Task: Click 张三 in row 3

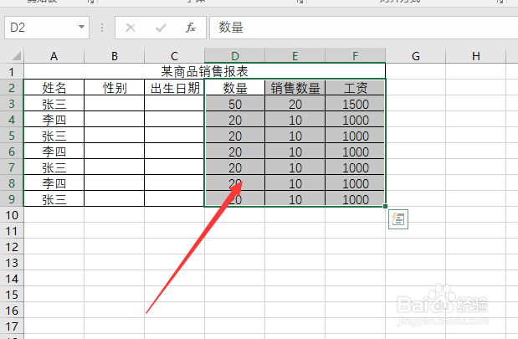Action: click(x=54, y=104)
